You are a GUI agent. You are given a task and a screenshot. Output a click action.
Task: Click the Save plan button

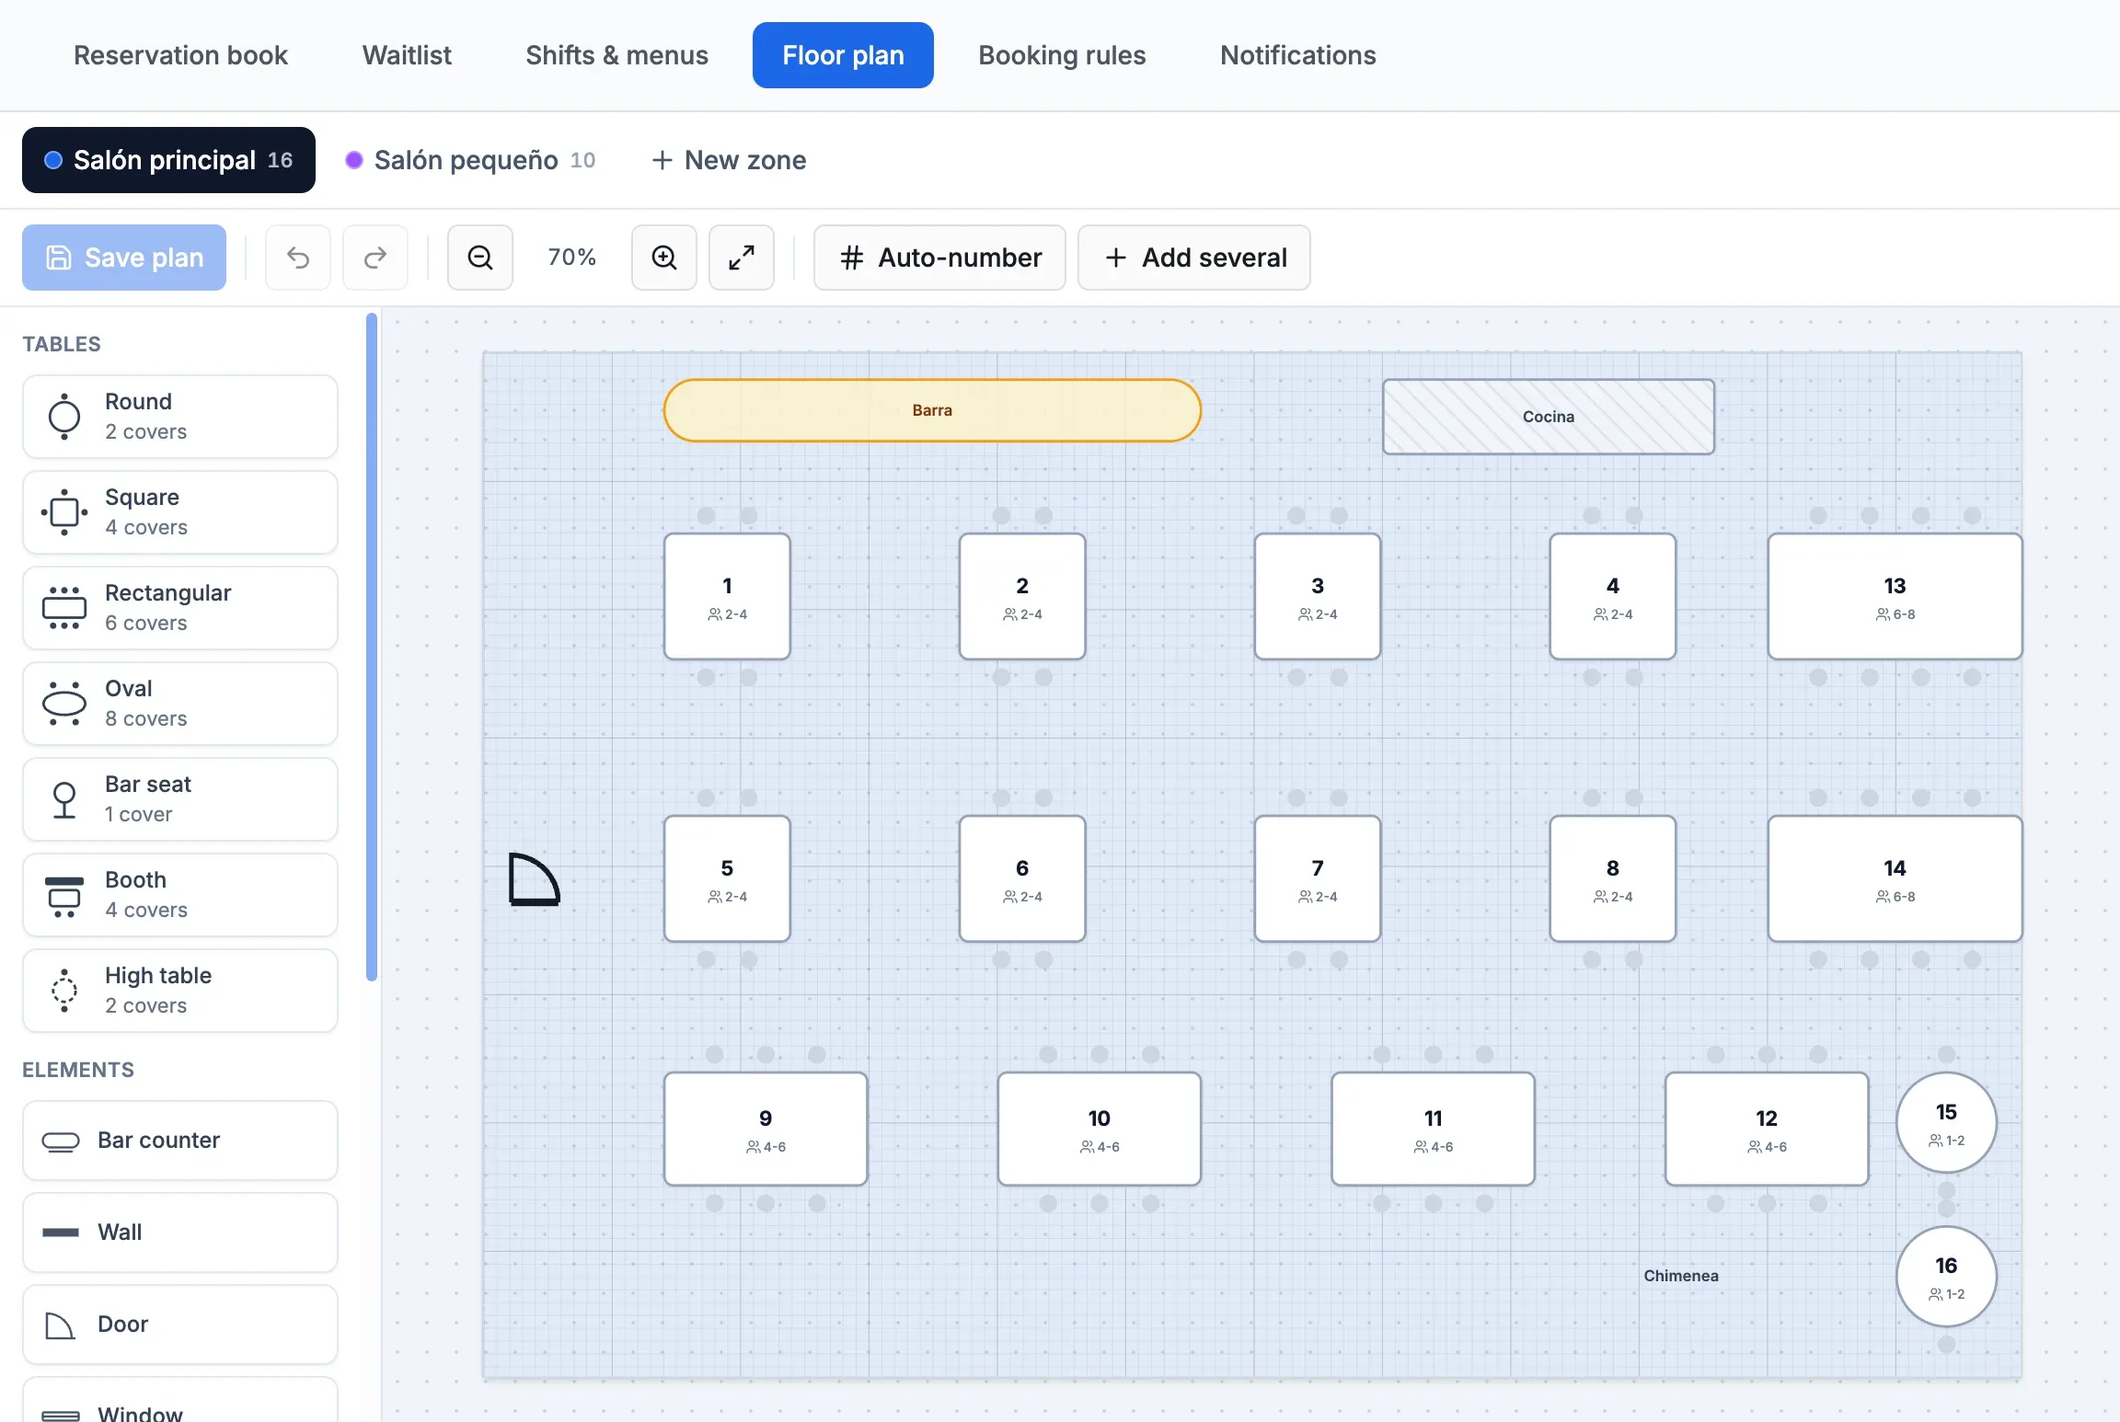124,258
